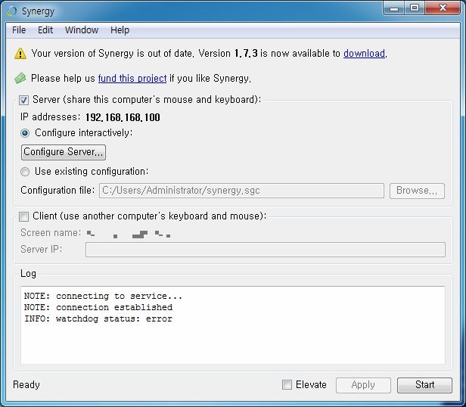Click the yellow warning triangle icon
466x407 pixels.
[x=20, y=54]
